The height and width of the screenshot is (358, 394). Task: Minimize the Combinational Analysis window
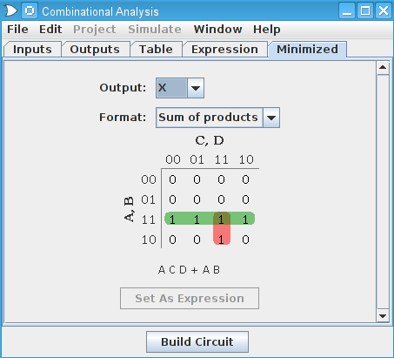[347, 11]
